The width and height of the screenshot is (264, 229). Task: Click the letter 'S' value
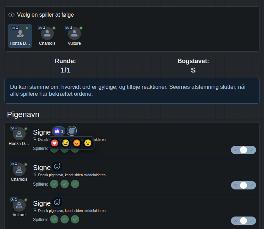click(x=193, y=70)
